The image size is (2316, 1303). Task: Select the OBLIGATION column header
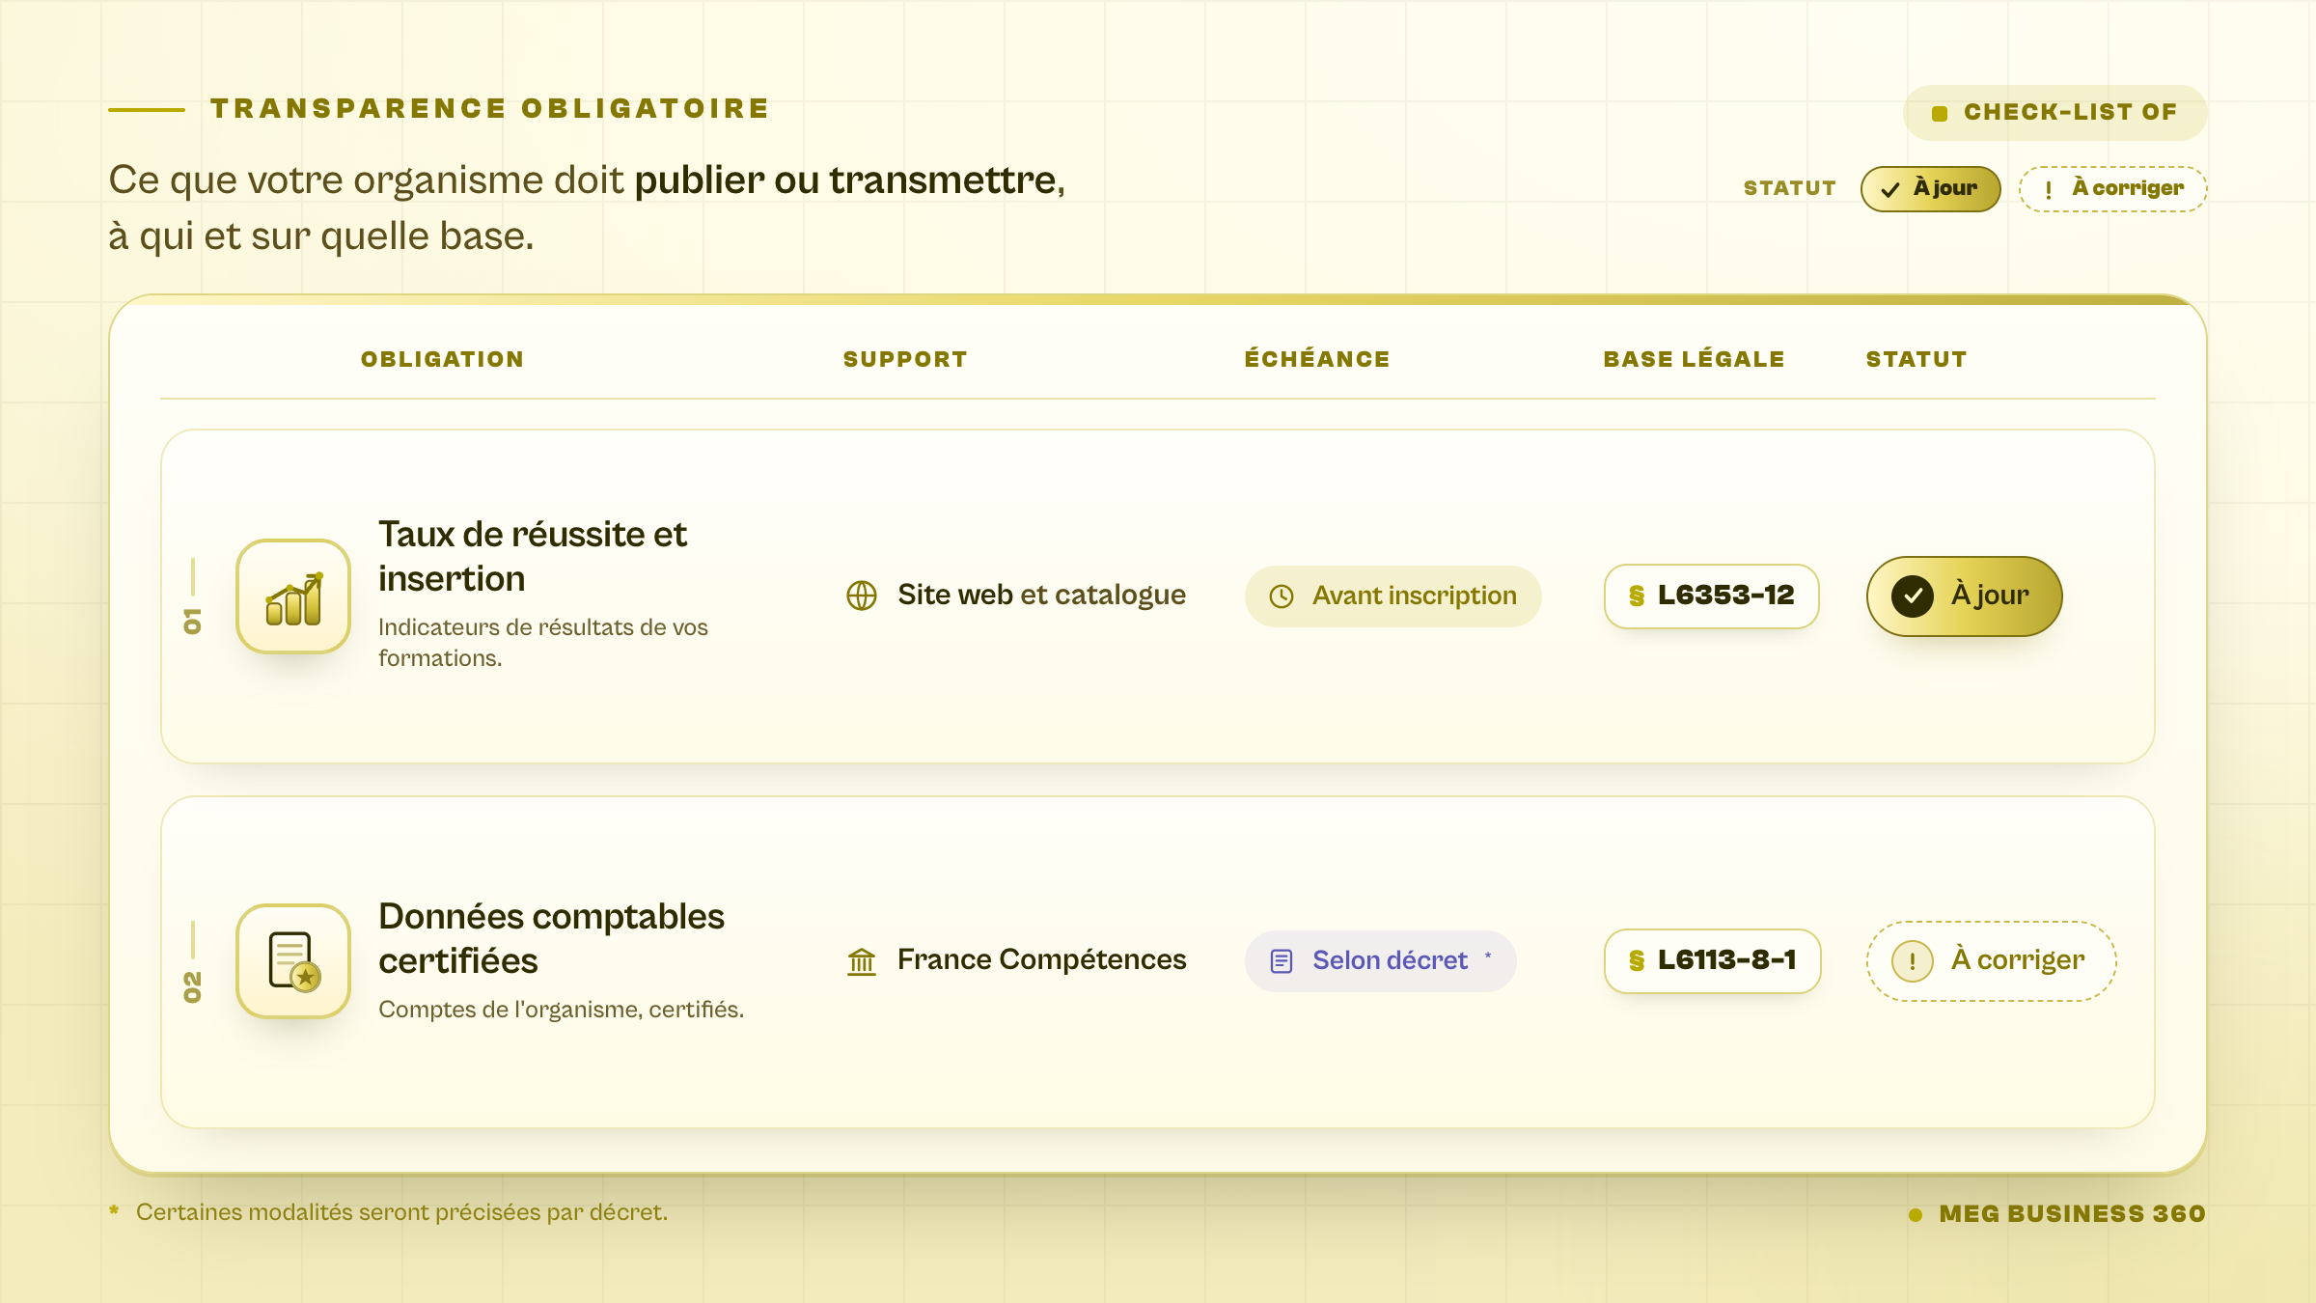(442, 359)
